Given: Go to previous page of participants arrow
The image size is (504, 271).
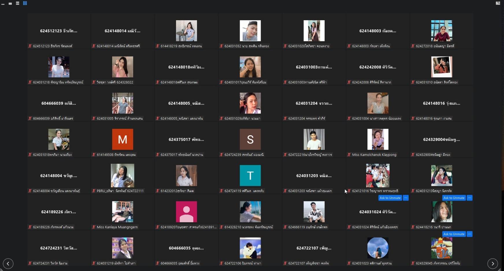Looking at the screenshot, I should (x=8, y=263).
